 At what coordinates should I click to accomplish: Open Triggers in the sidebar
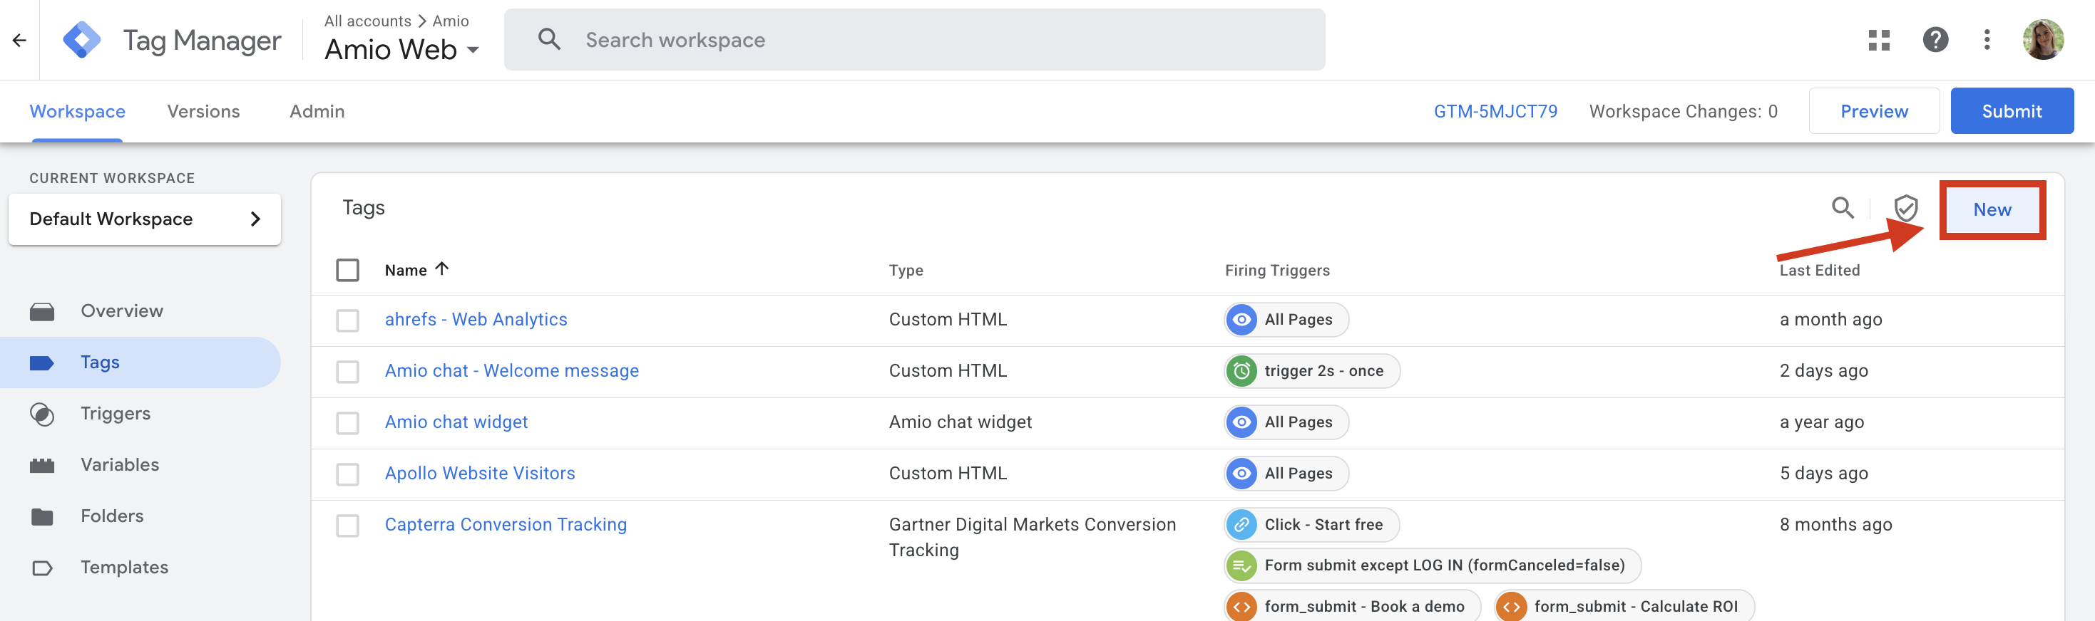[116, 414]
